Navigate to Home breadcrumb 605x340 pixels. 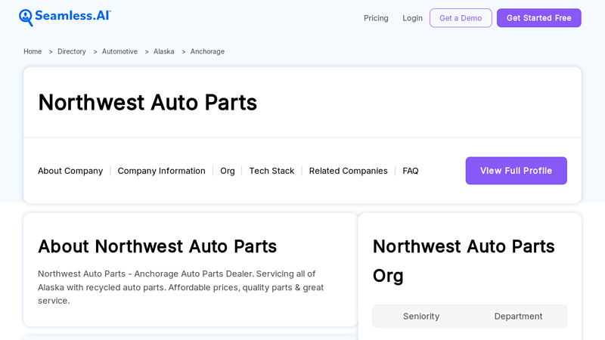[x=33, y=51]
